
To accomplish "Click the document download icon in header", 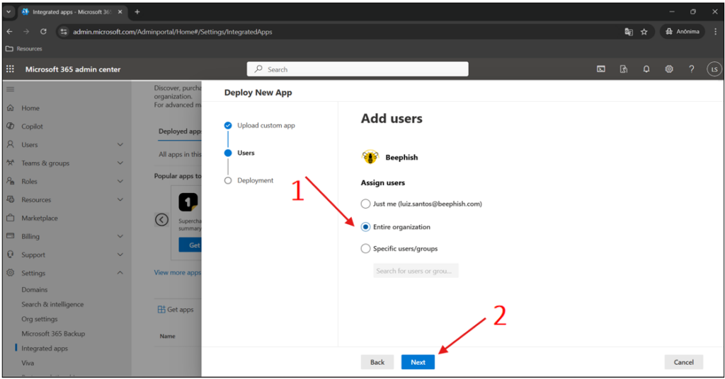I will coord(623,69).
